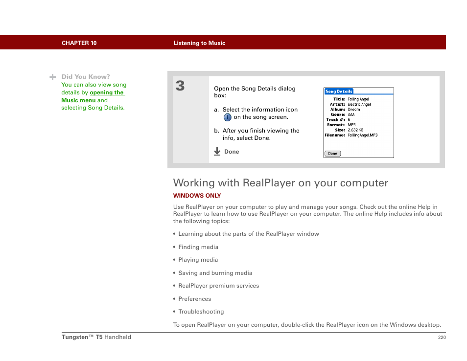Viewport: 467px width, 361px height.
Task: Click the Song Details dialog title
Action: point(339,91)
